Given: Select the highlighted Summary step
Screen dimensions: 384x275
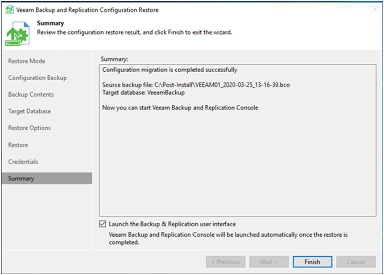Looking at the screenshot, I should click(x=47, y=178).
